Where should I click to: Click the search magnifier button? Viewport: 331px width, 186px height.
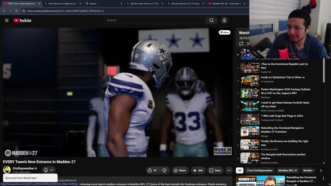point(212,20)
